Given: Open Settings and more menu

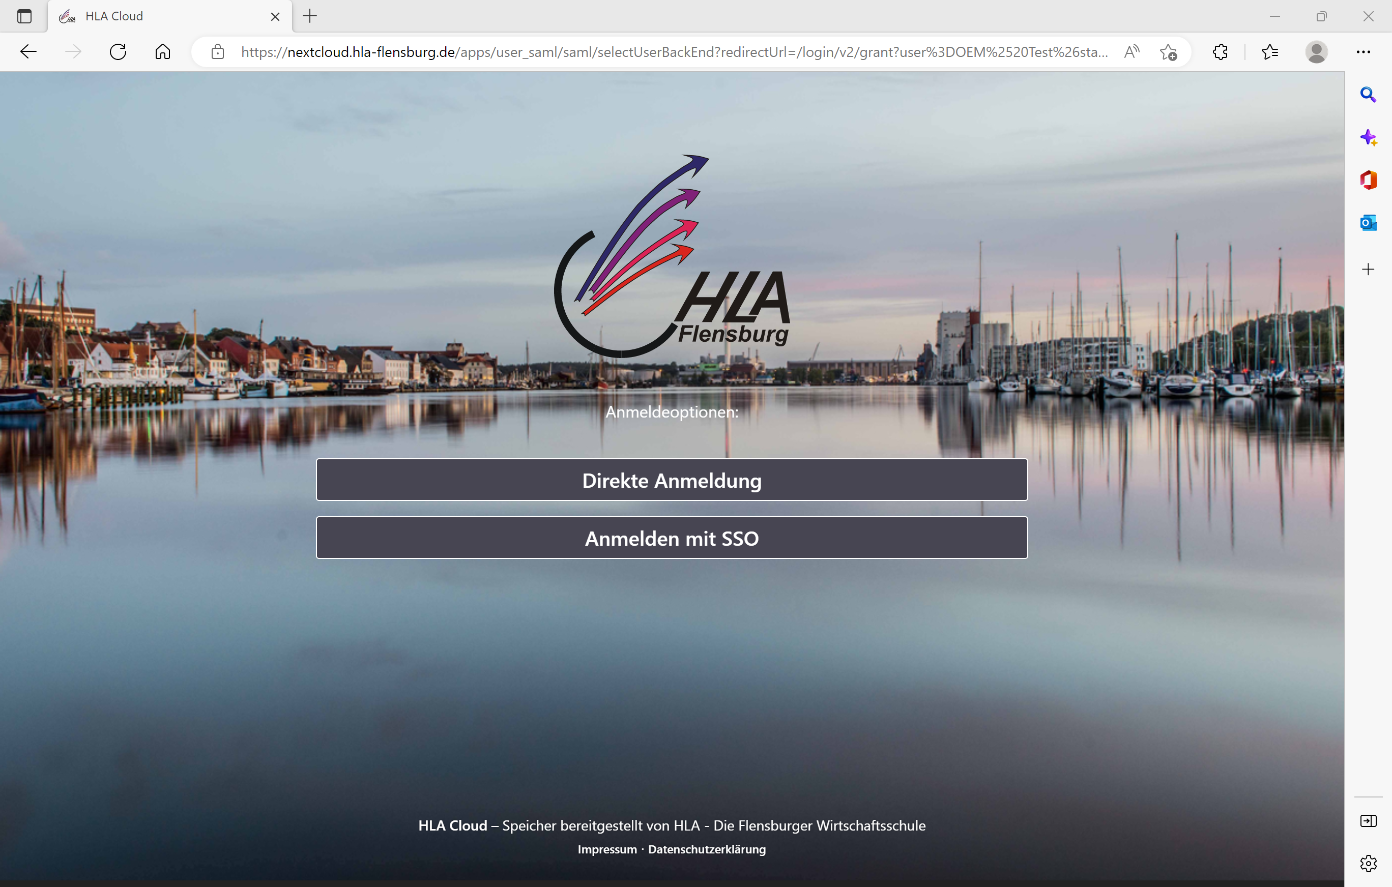Looking at the screenshot, I should 1363,52.
